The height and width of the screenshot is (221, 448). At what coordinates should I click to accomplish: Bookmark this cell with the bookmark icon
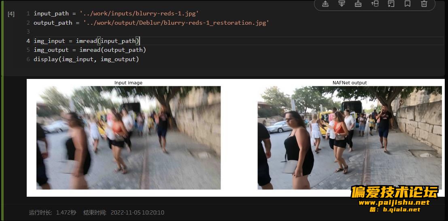pyautogui.click(x=408, y=4)
